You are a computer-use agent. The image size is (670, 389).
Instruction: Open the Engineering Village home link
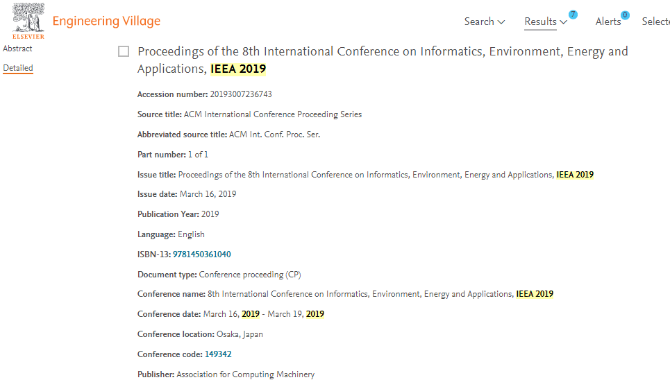pyautogui.click(x=106, y=21)
